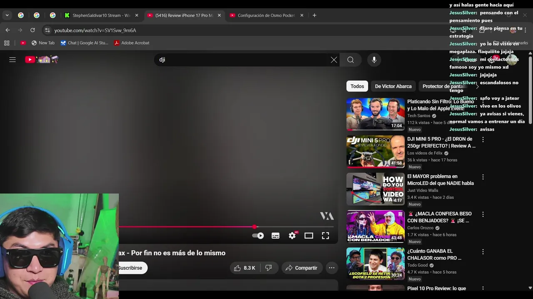Open Carlos Orozco channel name

pyautogui.click(x=420, y=228)
